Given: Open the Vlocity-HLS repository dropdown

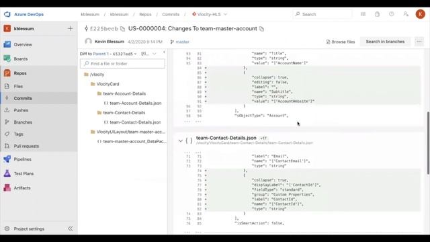Looking at the screenshot, I should point(210,14).
